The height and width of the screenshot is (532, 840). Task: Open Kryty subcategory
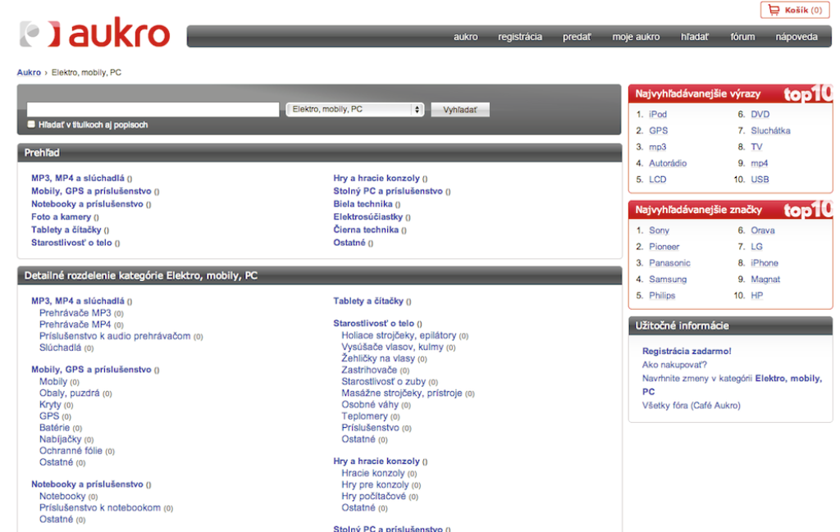(x=50, y=405)
